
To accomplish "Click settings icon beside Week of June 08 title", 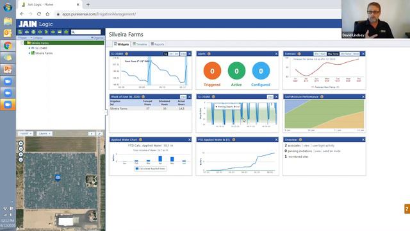I will point(143,97).
